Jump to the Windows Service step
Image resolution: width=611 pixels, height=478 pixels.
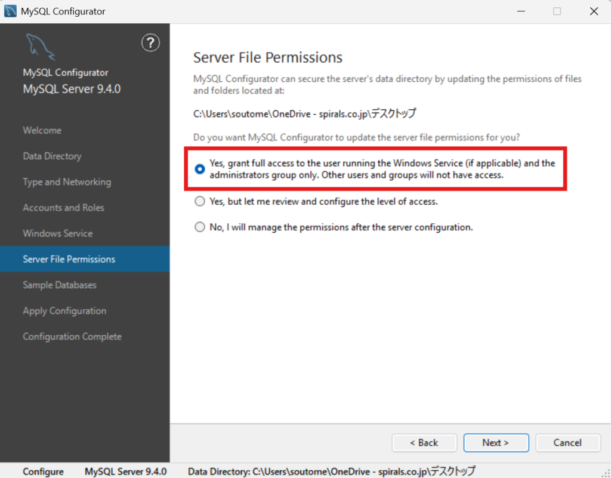58,233
